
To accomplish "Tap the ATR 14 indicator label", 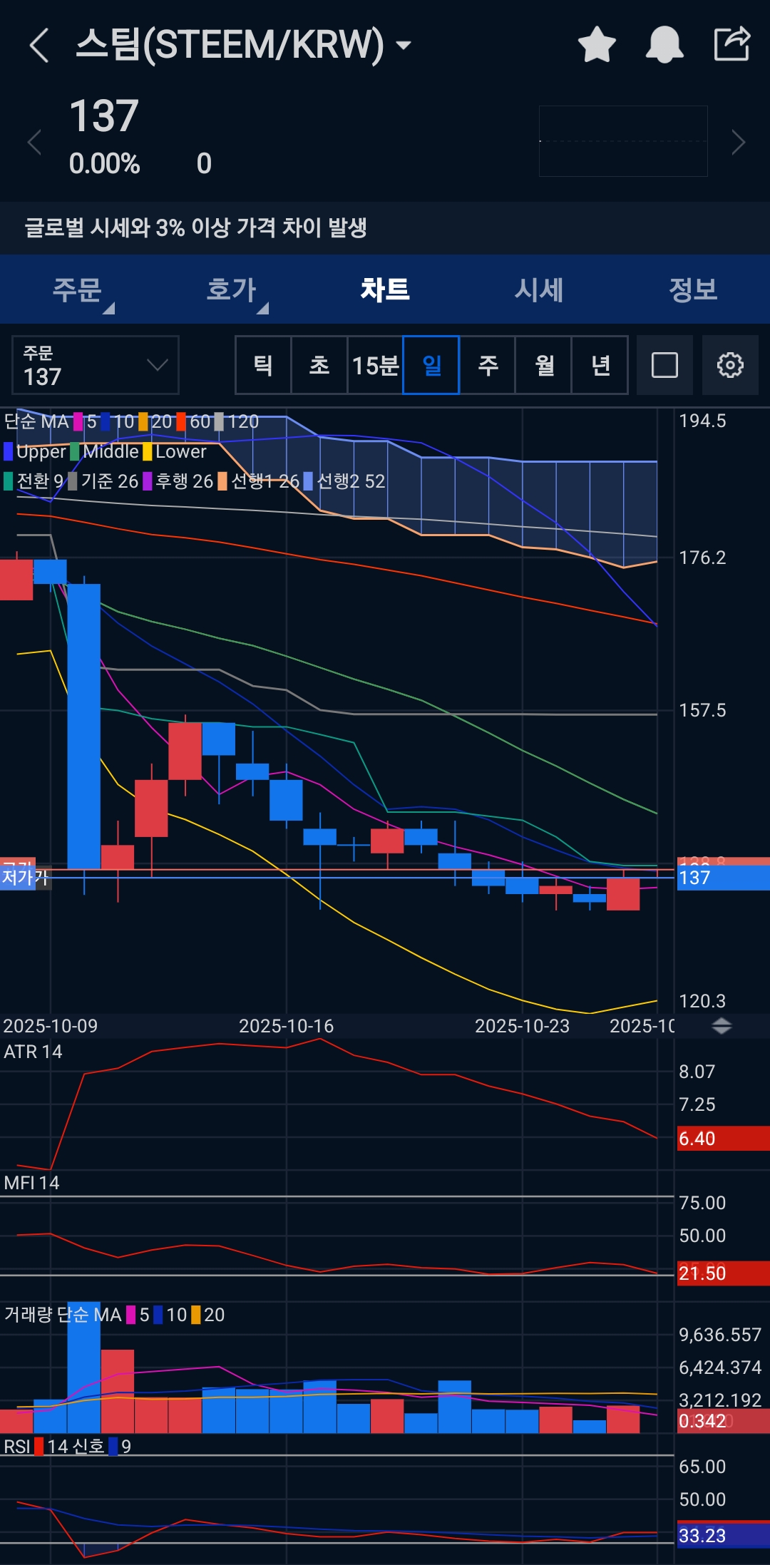I will 33,1052.
